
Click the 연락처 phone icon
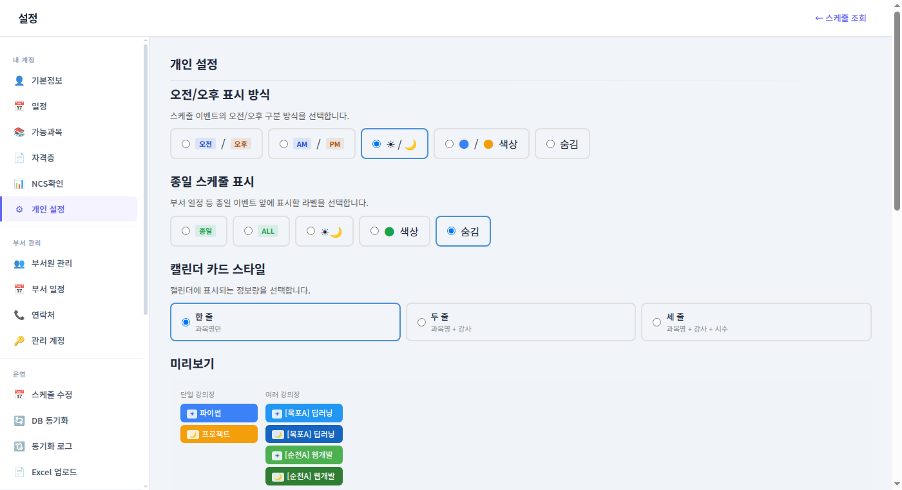click(19, 314)
